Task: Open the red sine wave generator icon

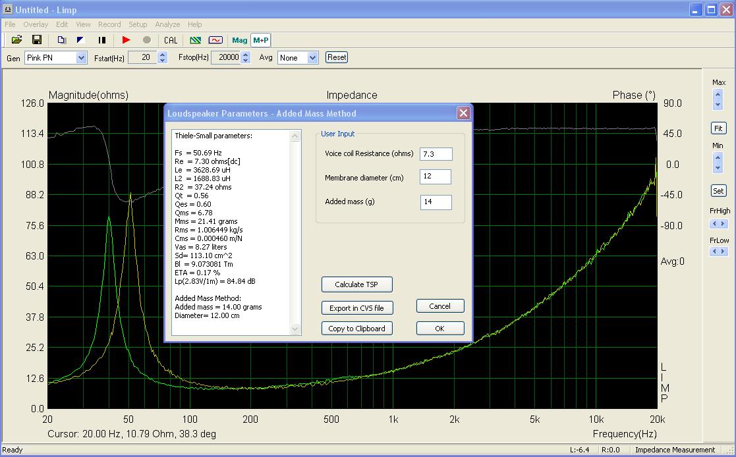Action: [215, 40]
